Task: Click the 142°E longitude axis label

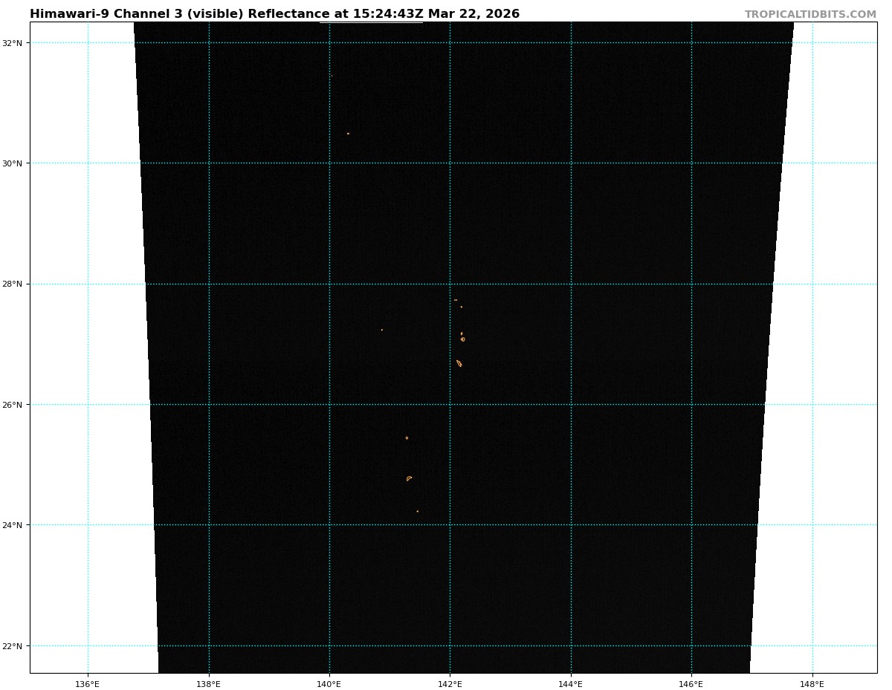Action: pos(450,684)
